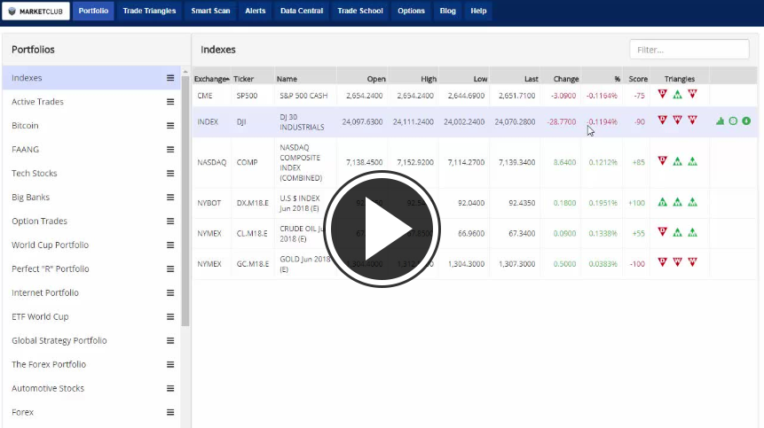Screen dimensions: 764x428
Task: Open the menu icon for Big Banks
Action: [170, 197]
